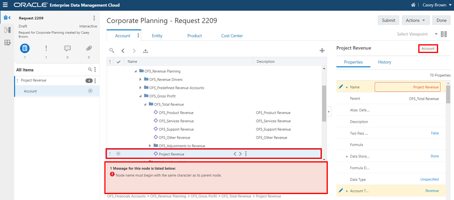Select OFS_Services Revenue node

point(176,121)
